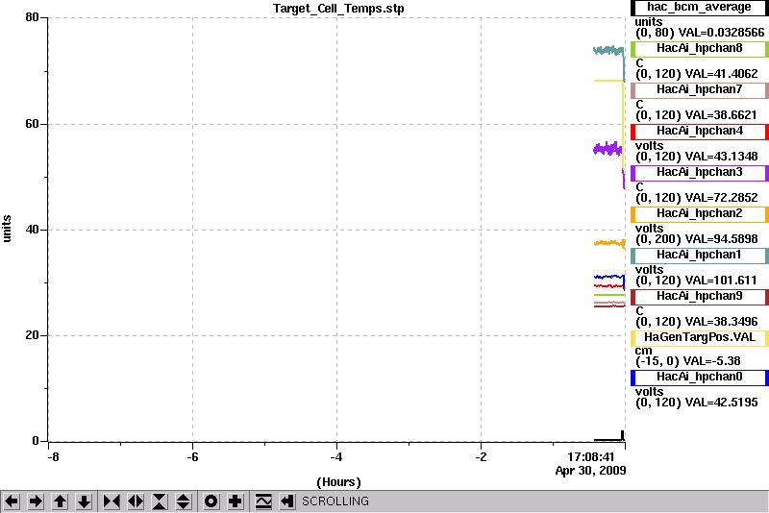Click the VAL=0.0328566 readout
The image size is (769, 513).
point(721,33)
